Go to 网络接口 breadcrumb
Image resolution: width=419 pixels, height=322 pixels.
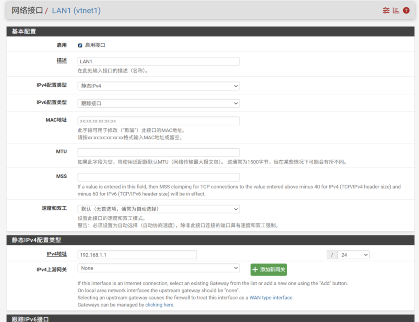coord(27,10)
